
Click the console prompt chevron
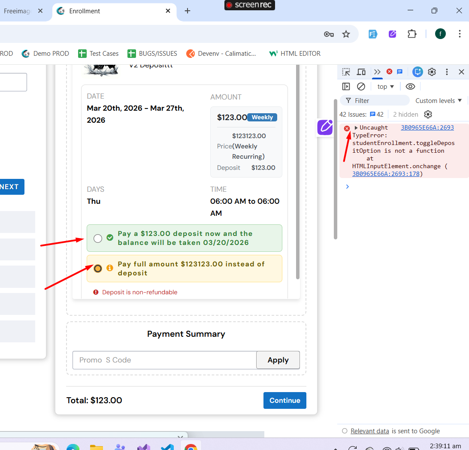[x=347, y=187]
